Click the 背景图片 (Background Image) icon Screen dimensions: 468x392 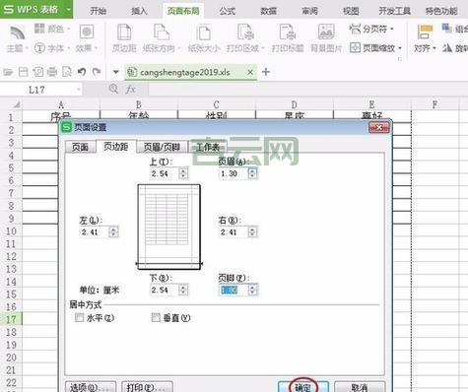tap(326, 33)
